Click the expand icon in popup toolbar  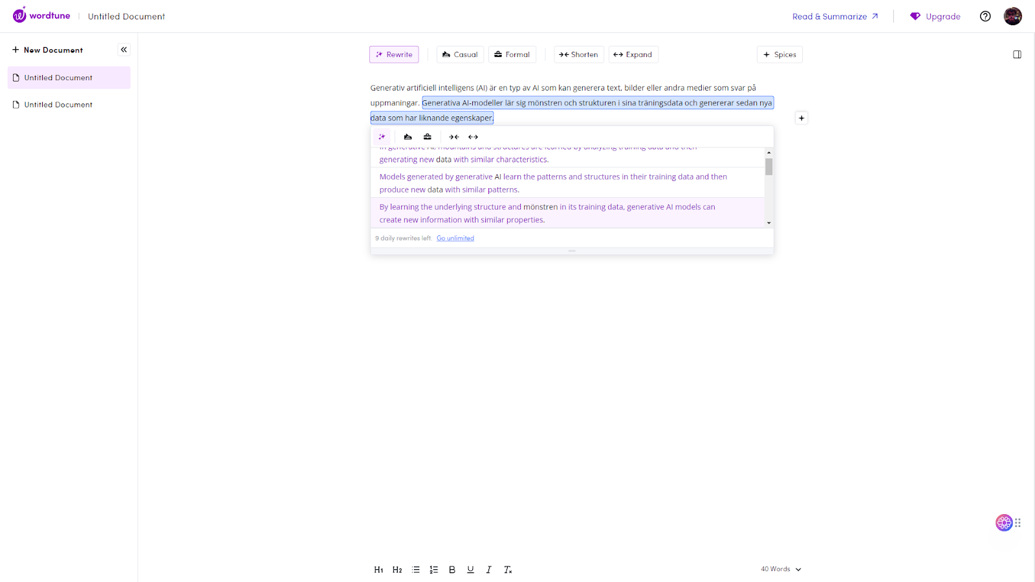click(474, 137)
